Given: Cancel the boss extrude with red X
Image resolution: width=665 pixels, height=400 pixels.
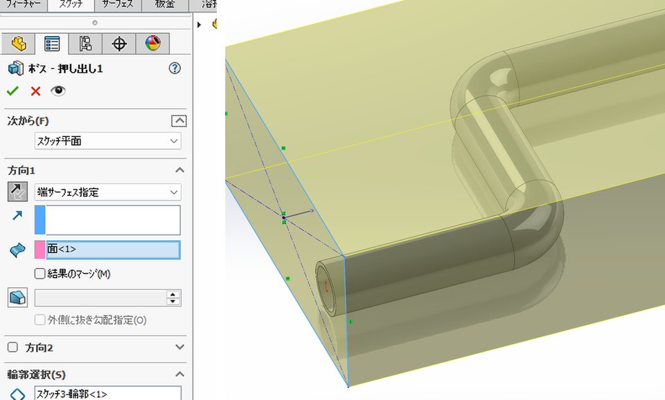Looking at the screenshot, I should 35,91.
